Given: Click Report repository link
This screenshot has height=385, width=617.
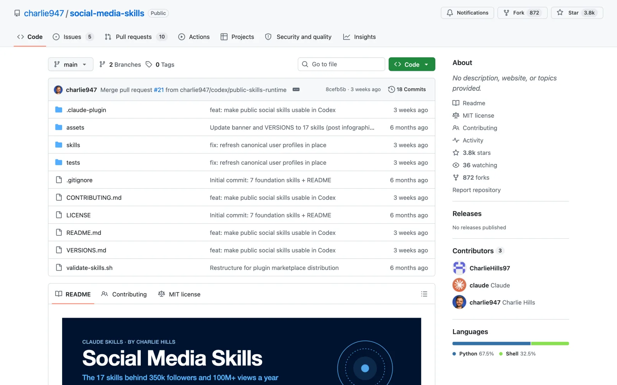Looking at the screenshot, I should (476, 190).
